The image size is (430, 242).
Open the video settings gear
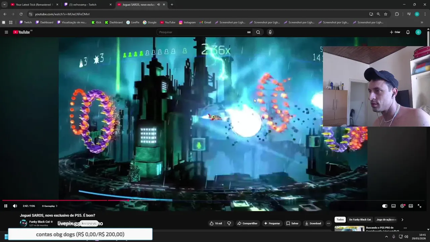coord(402,206)
